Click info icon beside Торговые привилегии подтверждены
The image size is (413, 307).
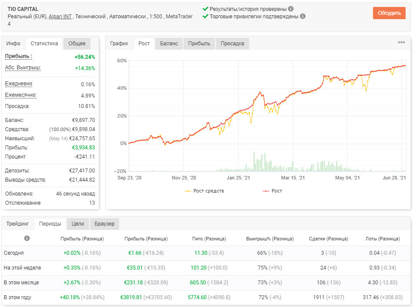[x=303, y=16]
